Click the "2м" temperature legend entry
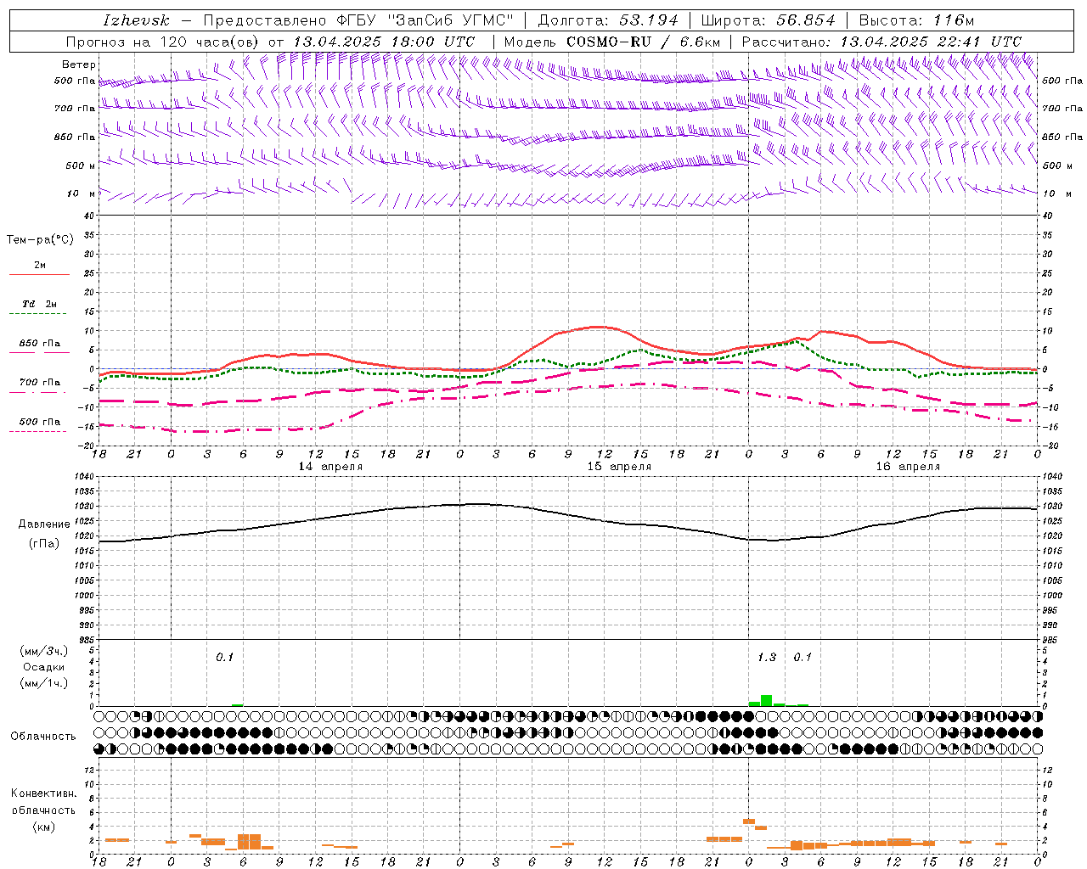Image resolution: width=1087 pixels, height=869 pixels. tap(40, 265)
